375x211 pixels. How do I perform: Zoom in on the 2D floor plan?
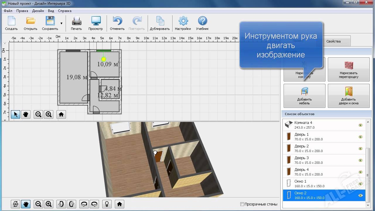point(49,115)
